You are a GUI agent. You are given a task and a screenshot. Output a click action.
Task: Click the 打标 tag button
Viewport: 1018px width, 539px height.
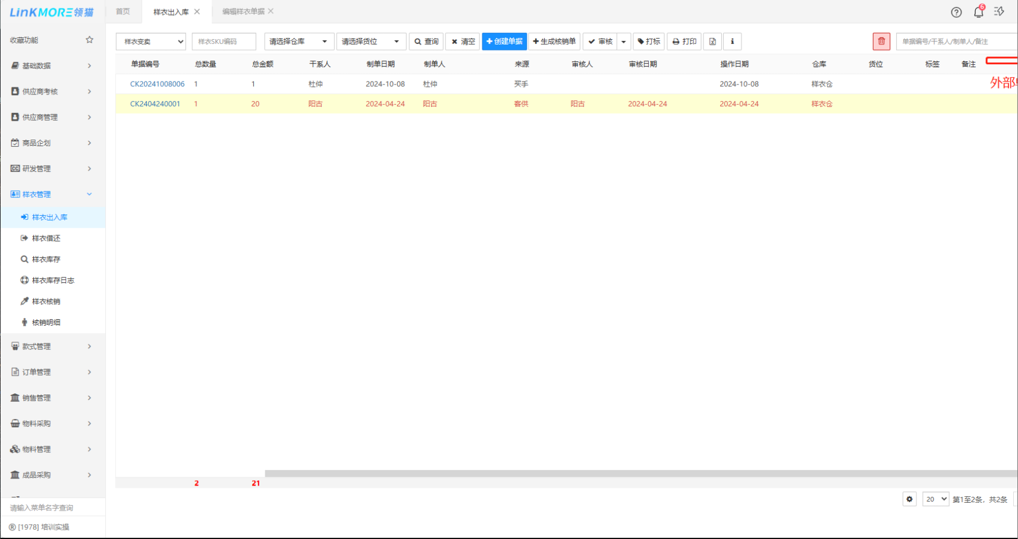pyautogui.click(x=649, y=42)
